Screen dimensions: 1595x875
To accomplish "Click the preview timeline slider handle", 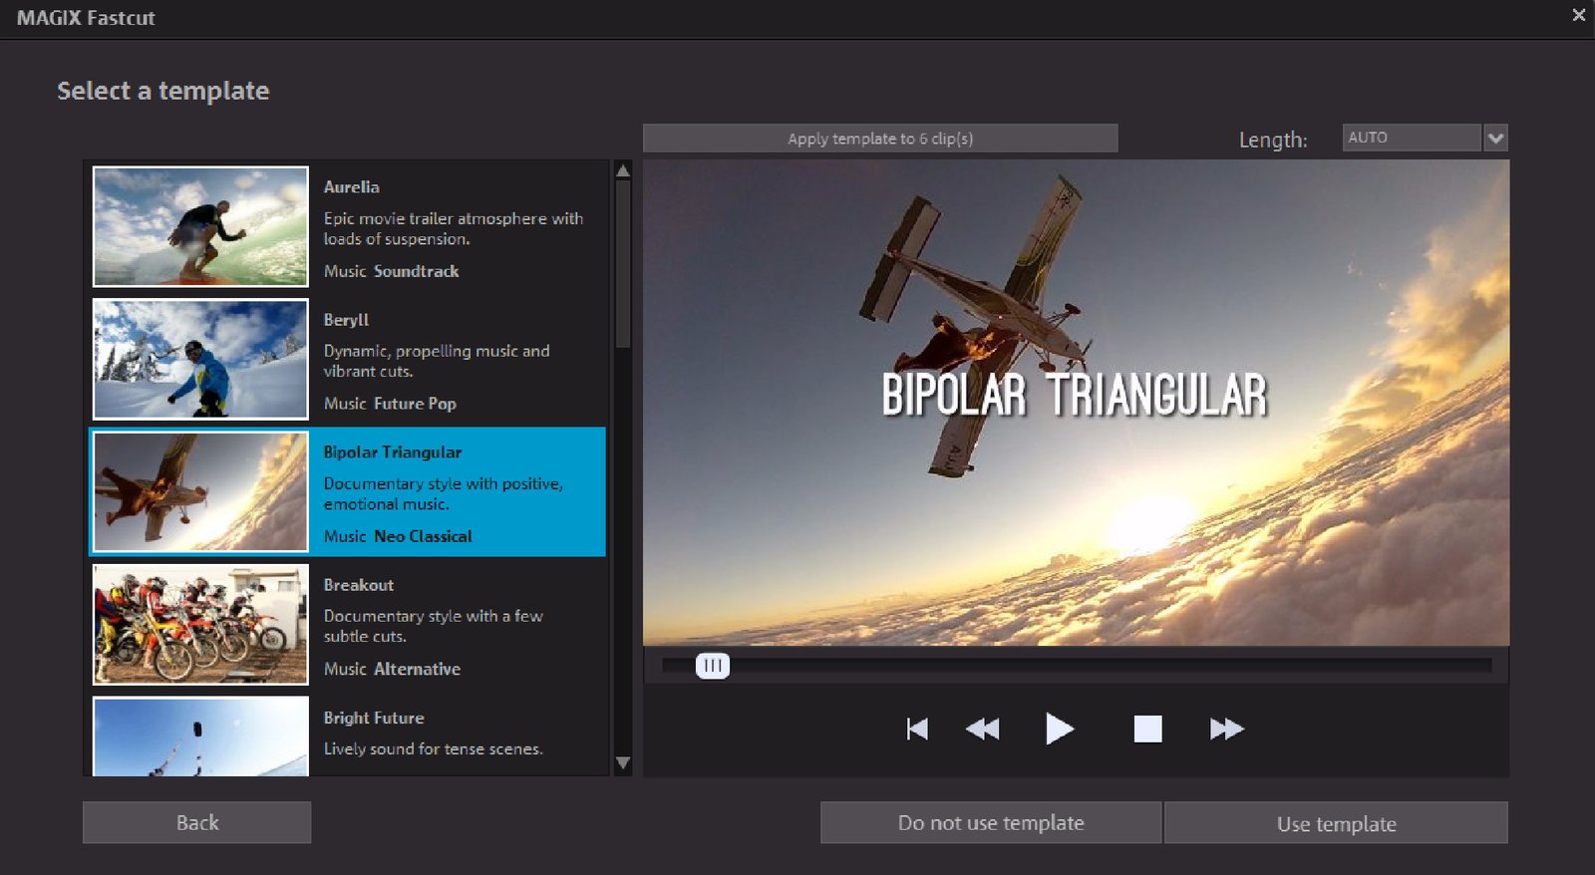I will tap(712, 665).
